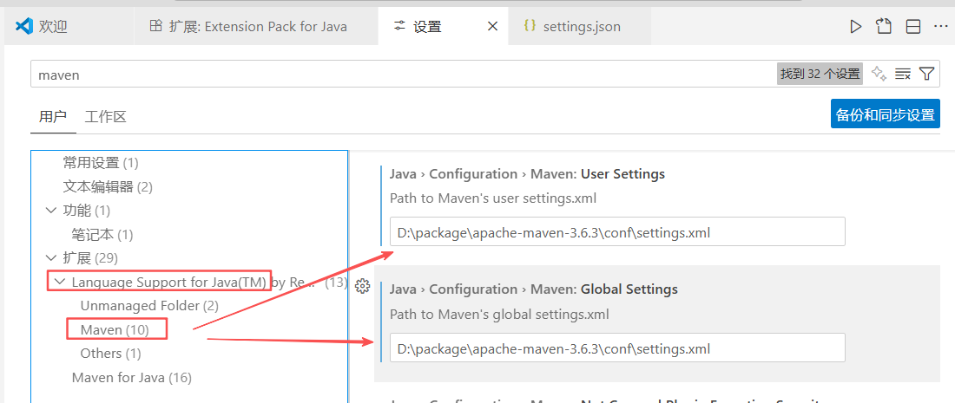
Task: Select 笔记本 (1) tree item
Action: [x=102, y=234]
